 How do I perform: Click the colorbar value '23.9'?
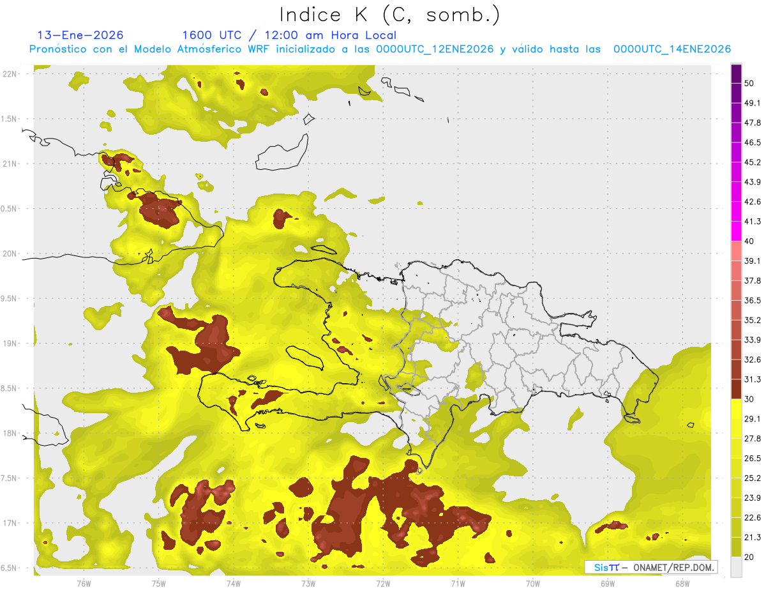(x=753, y=498)
